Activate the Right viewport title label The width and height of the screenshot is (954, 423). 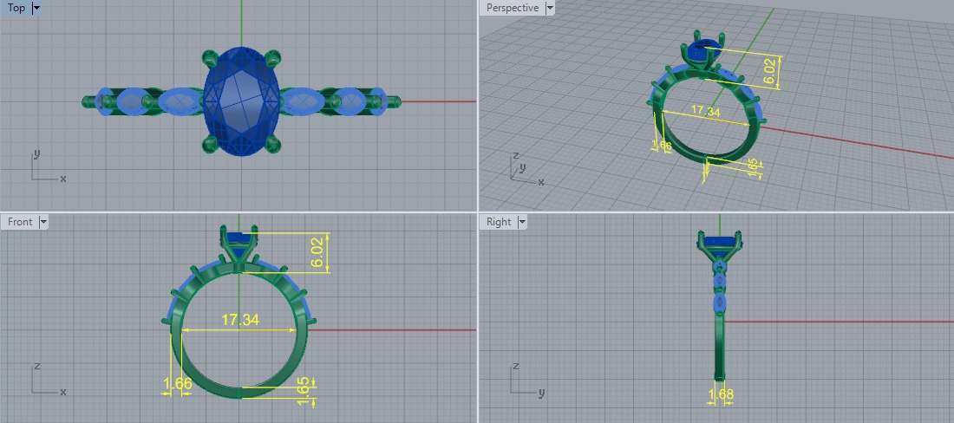coord(499,222)
